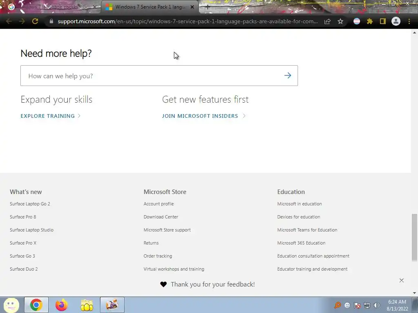Go back using the browser back arrow

(9, 21)
